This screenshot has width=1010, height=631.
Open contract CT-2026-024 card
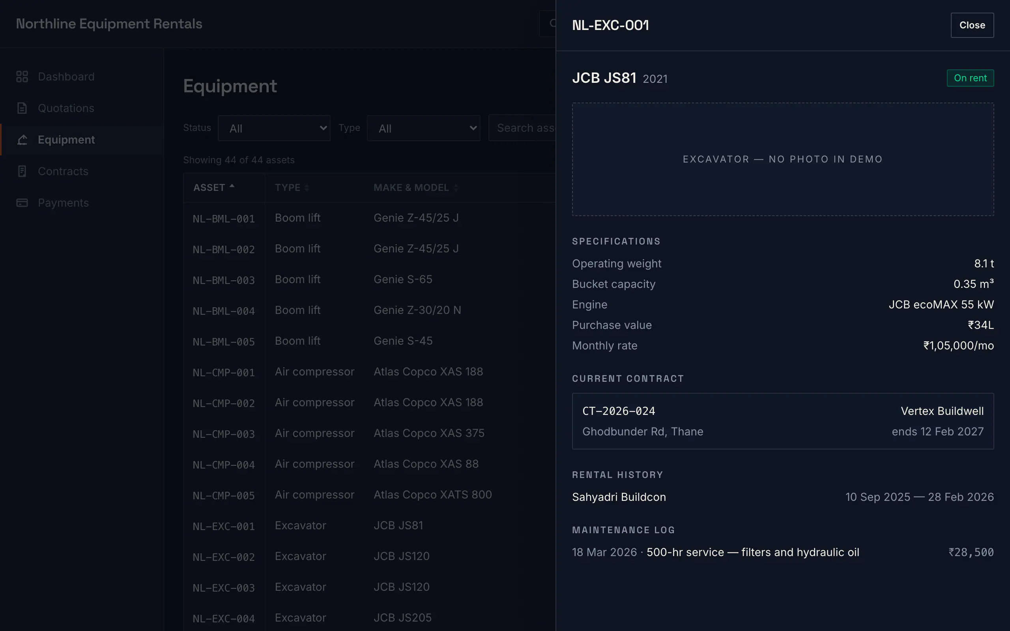tap(782, 421)
